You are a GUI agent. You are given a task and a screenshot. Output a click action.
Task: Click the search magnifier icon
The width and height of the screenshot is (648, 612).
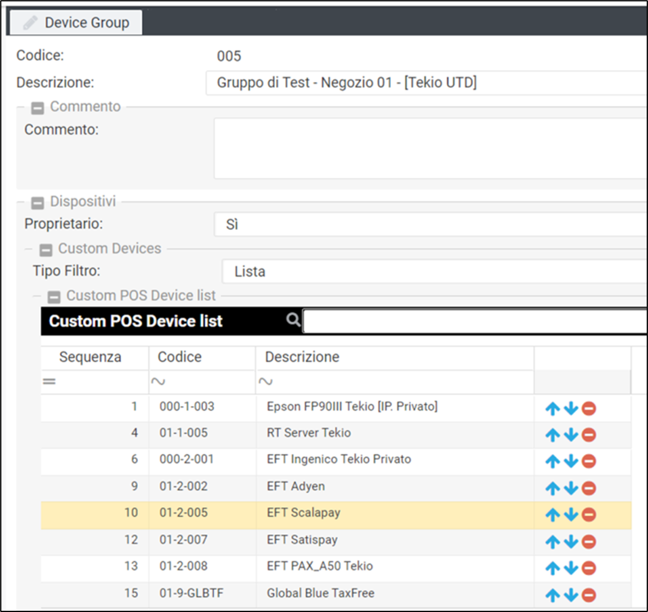[293, 320]
